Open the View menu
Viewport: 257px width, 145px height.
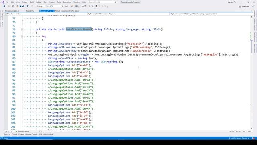tap(18, 2)
